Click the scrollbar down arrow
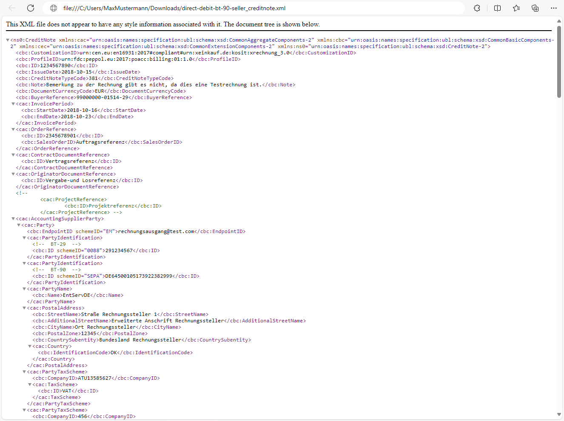This screenshot has width=564, height=421. tap(559, 415)
